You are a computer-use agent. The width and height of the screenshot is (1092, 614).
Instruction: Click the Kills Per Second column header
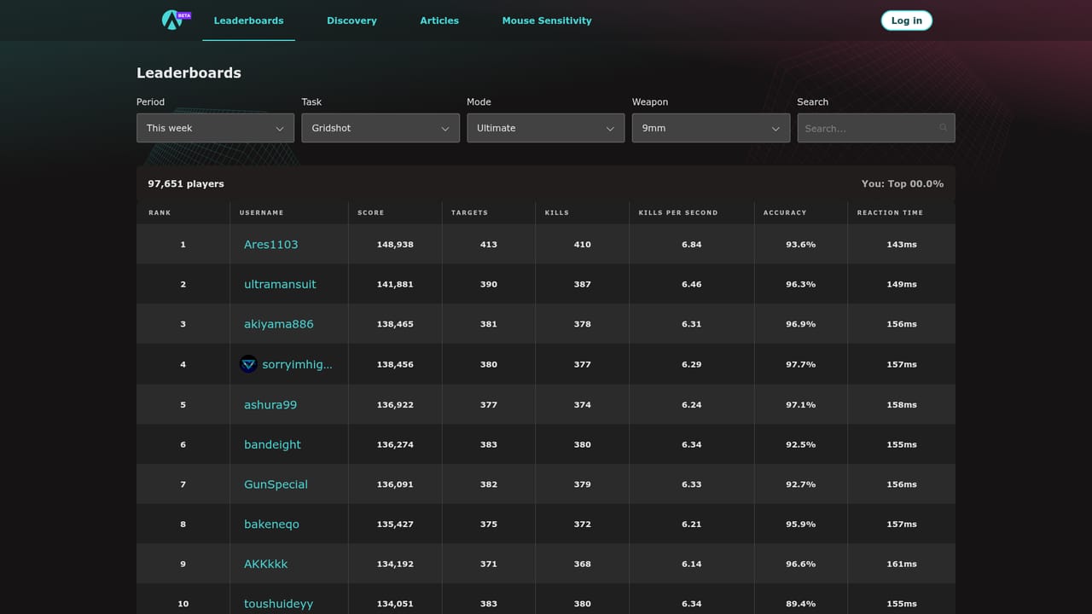click(678, 212)
